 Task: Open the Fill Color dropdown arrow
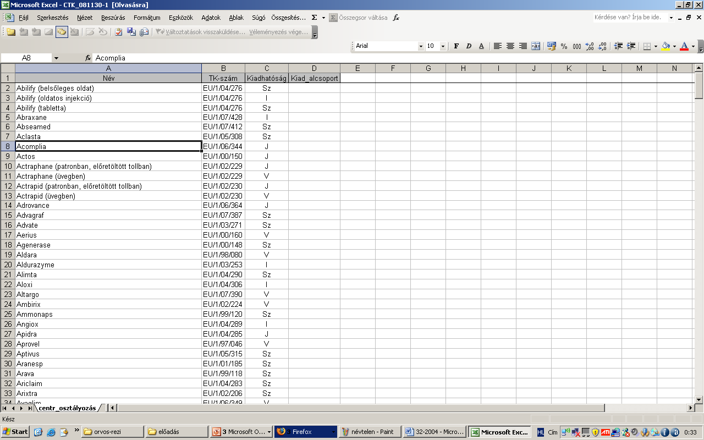[674, 46]
